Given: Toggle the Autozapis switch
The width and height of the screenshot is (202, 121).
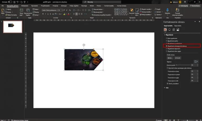Looking at the screenshot, I should 10,2.
